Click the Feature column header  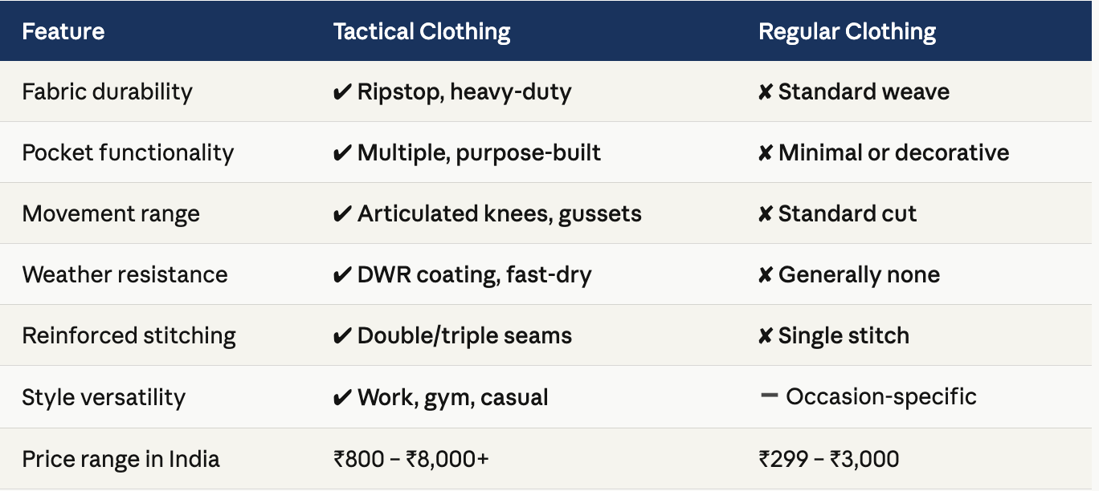63,31
